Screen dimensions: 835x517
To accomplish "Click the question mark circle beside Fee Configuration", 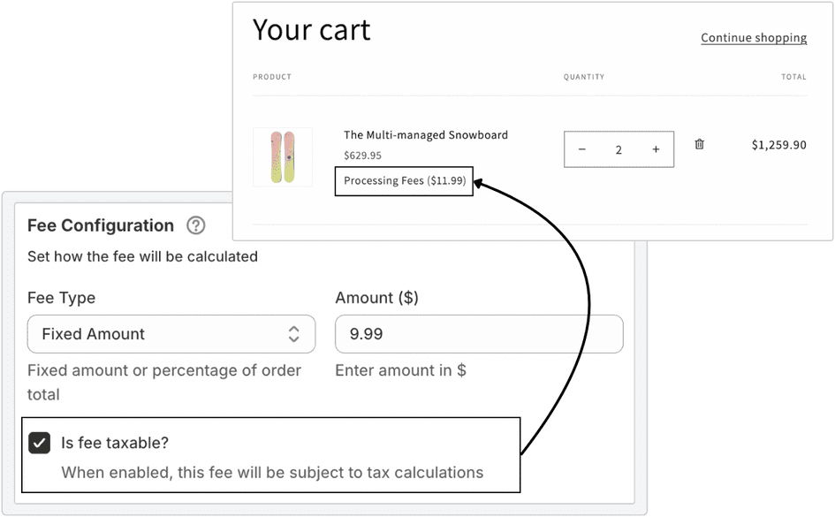I will pyautogui.click(x=195, y=225).
